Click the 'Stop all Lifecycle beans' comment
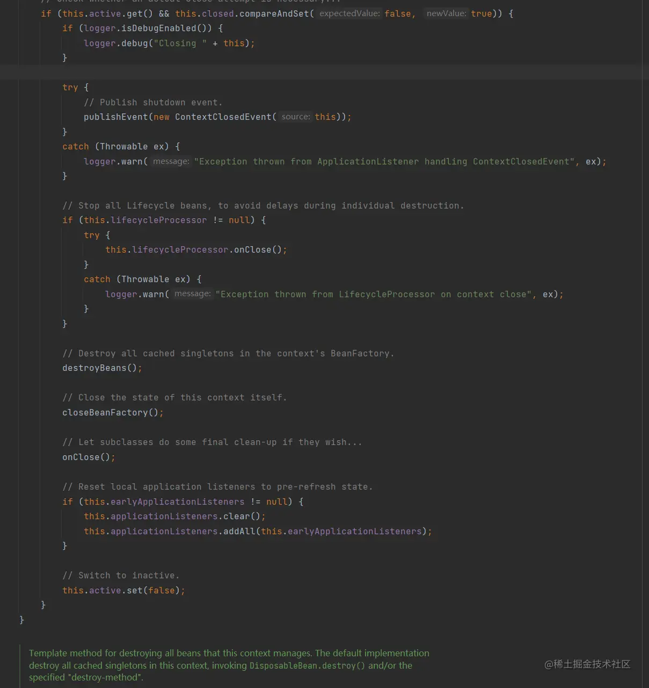The height and width of the screenshot is (688, 649). pos(263,205)
